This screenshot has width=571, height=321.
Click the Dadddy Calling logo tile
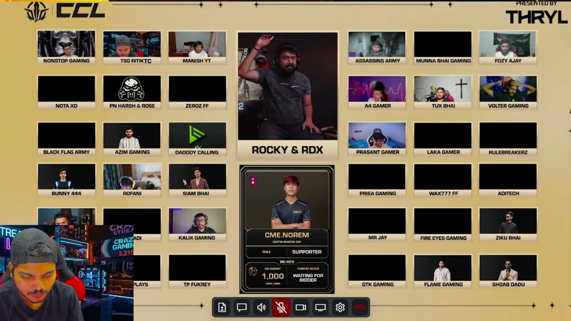pos(197,139)
